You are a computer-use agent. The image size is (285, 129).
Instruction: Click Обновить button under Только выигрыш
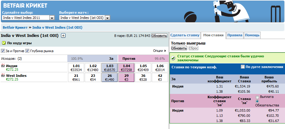tap(179, 48)
